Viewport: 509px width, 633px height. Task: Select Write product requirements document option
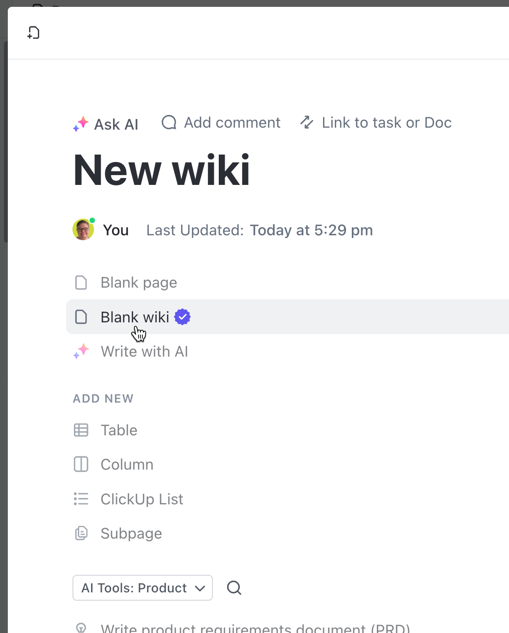pos(255,628)
